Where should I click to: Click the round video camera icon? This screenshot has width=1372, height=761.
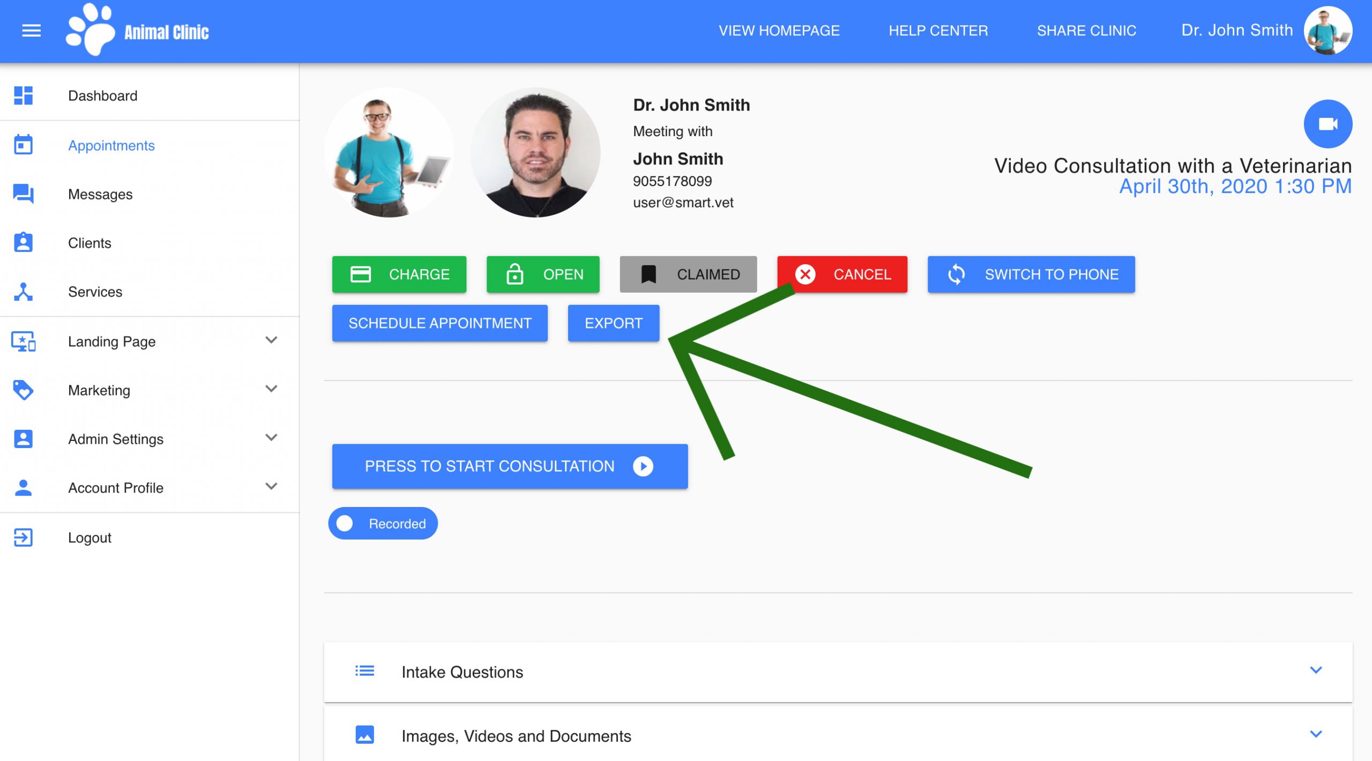1328,124
